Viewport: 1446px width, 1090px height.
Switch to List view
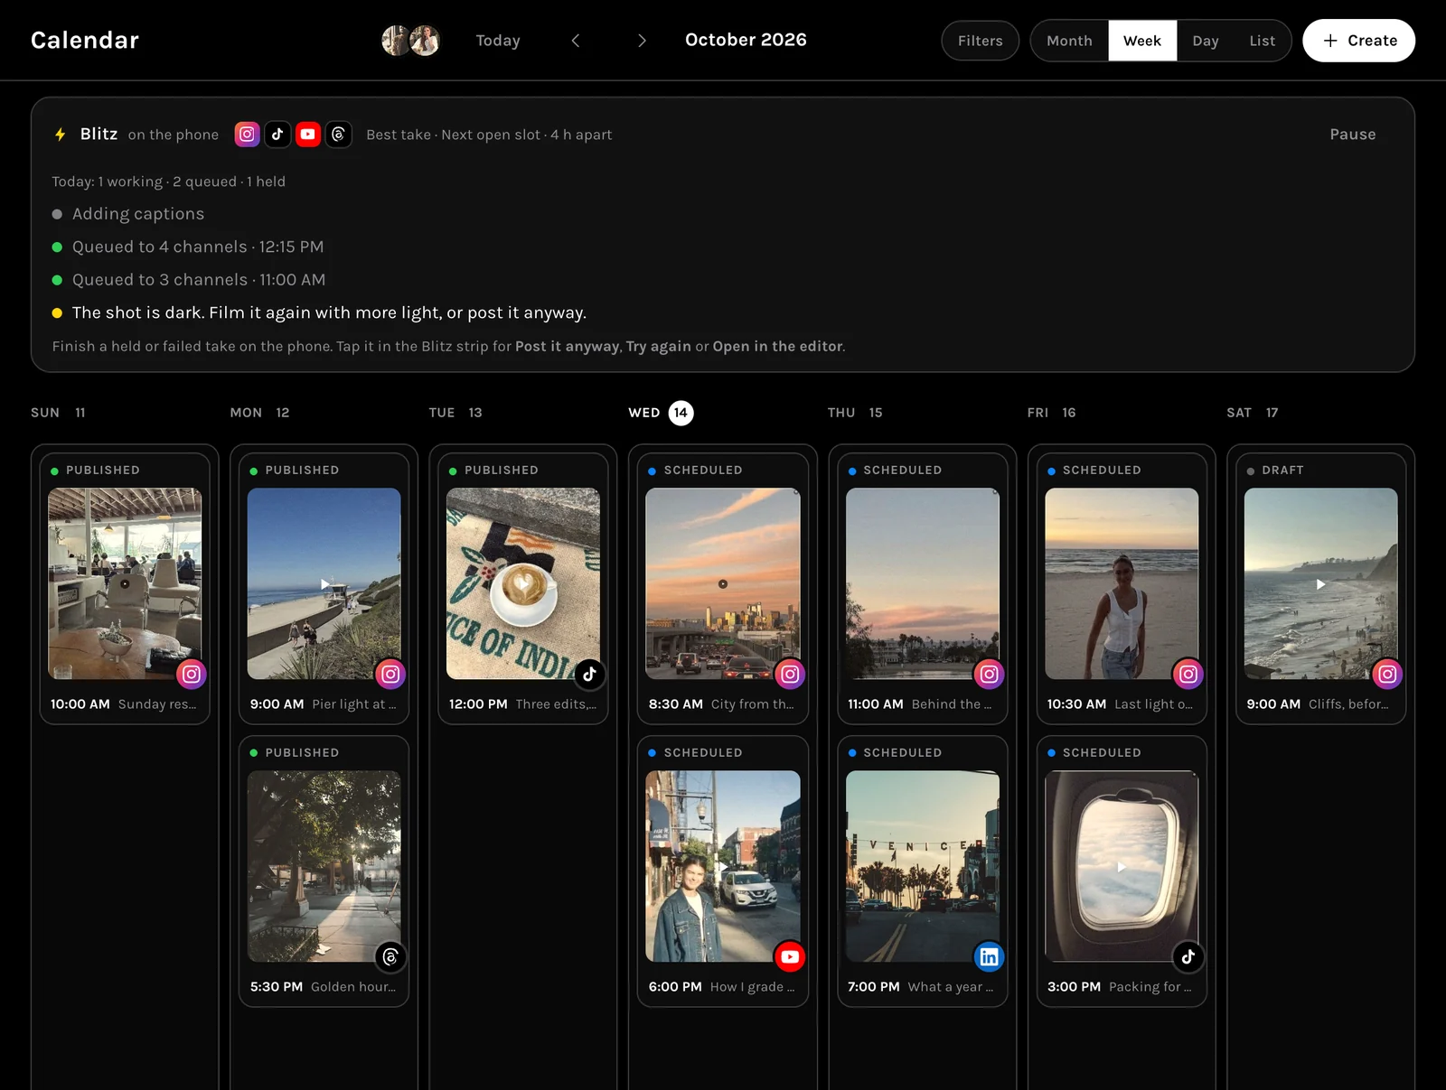(1263, 41)
